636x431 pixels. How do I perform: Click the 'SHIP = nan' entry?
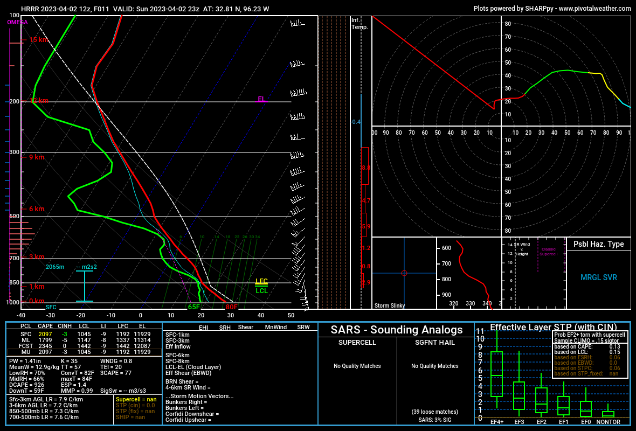click(130, 417)
